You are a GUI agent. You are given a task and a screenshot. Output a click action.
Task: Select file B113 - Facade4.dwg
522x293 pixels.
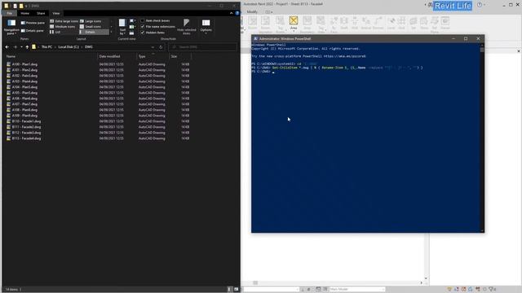(x=26, y=138)
